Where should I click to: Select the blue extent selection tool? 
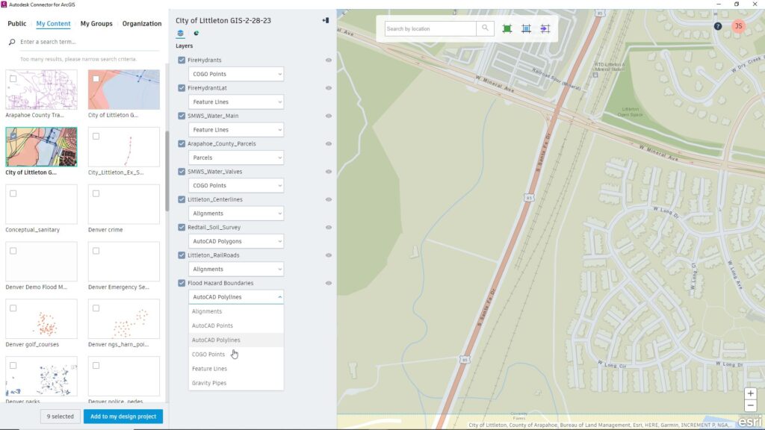(x=526, y=29)
